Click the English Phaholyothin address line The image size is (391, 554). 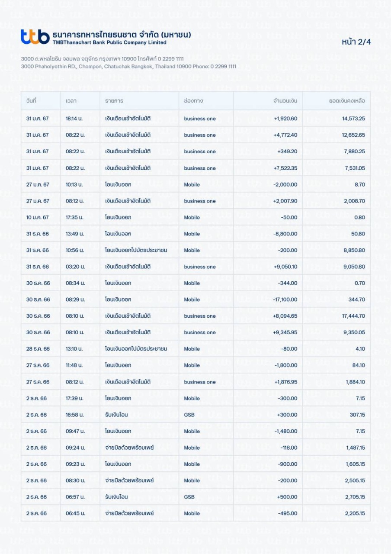128,67
